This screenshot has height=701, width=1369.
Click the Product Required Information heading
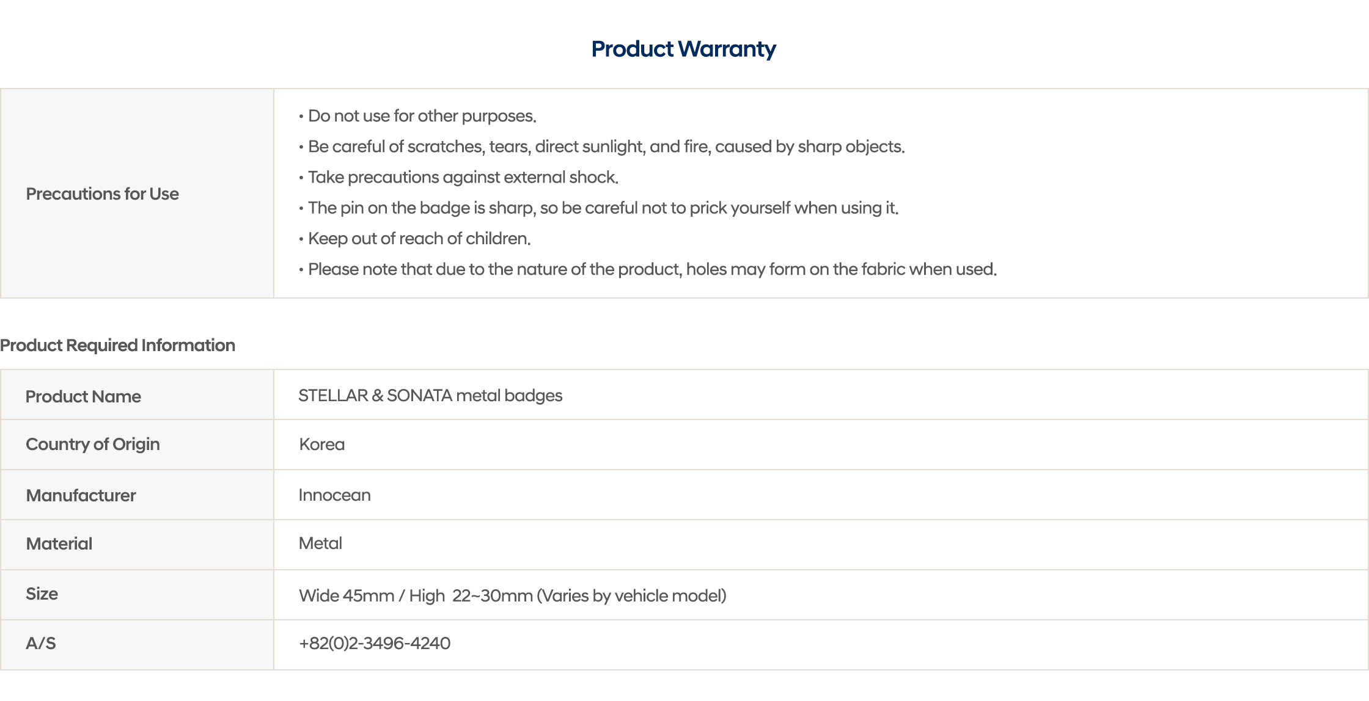[x=117, y=345]
